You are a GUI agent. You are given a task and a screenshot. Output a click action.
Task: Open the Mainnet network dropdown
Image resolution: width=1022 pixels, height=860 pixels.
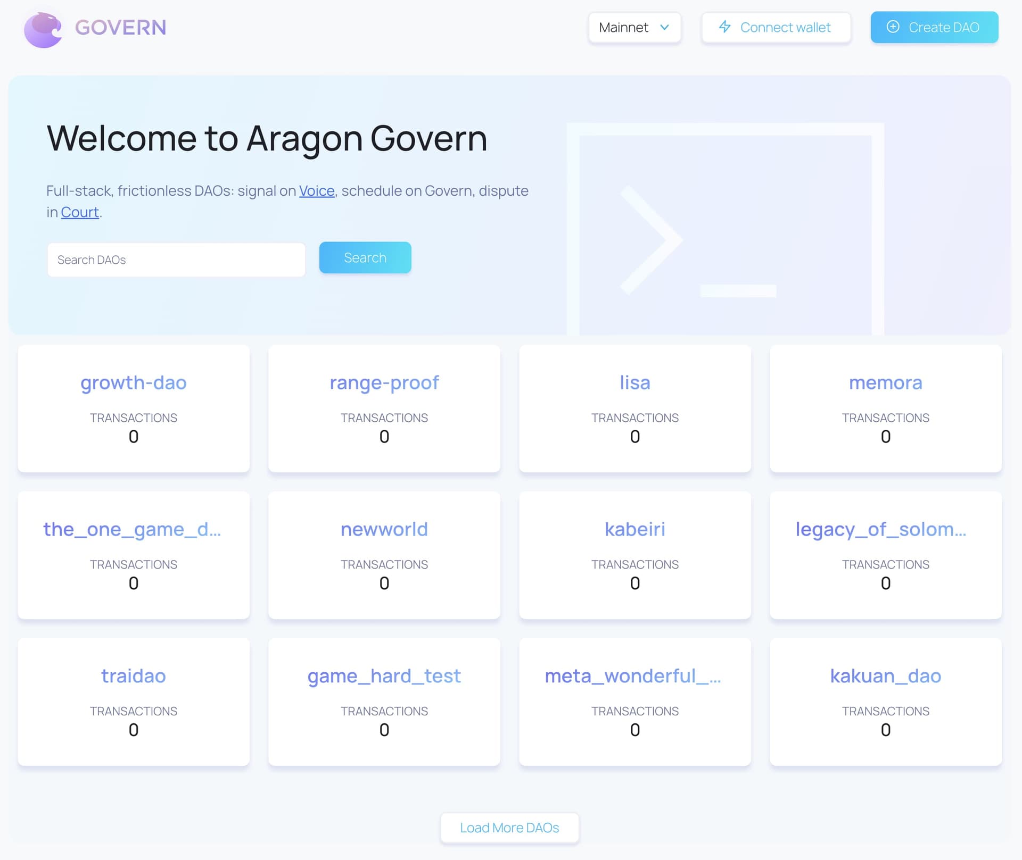coord(634,27)
